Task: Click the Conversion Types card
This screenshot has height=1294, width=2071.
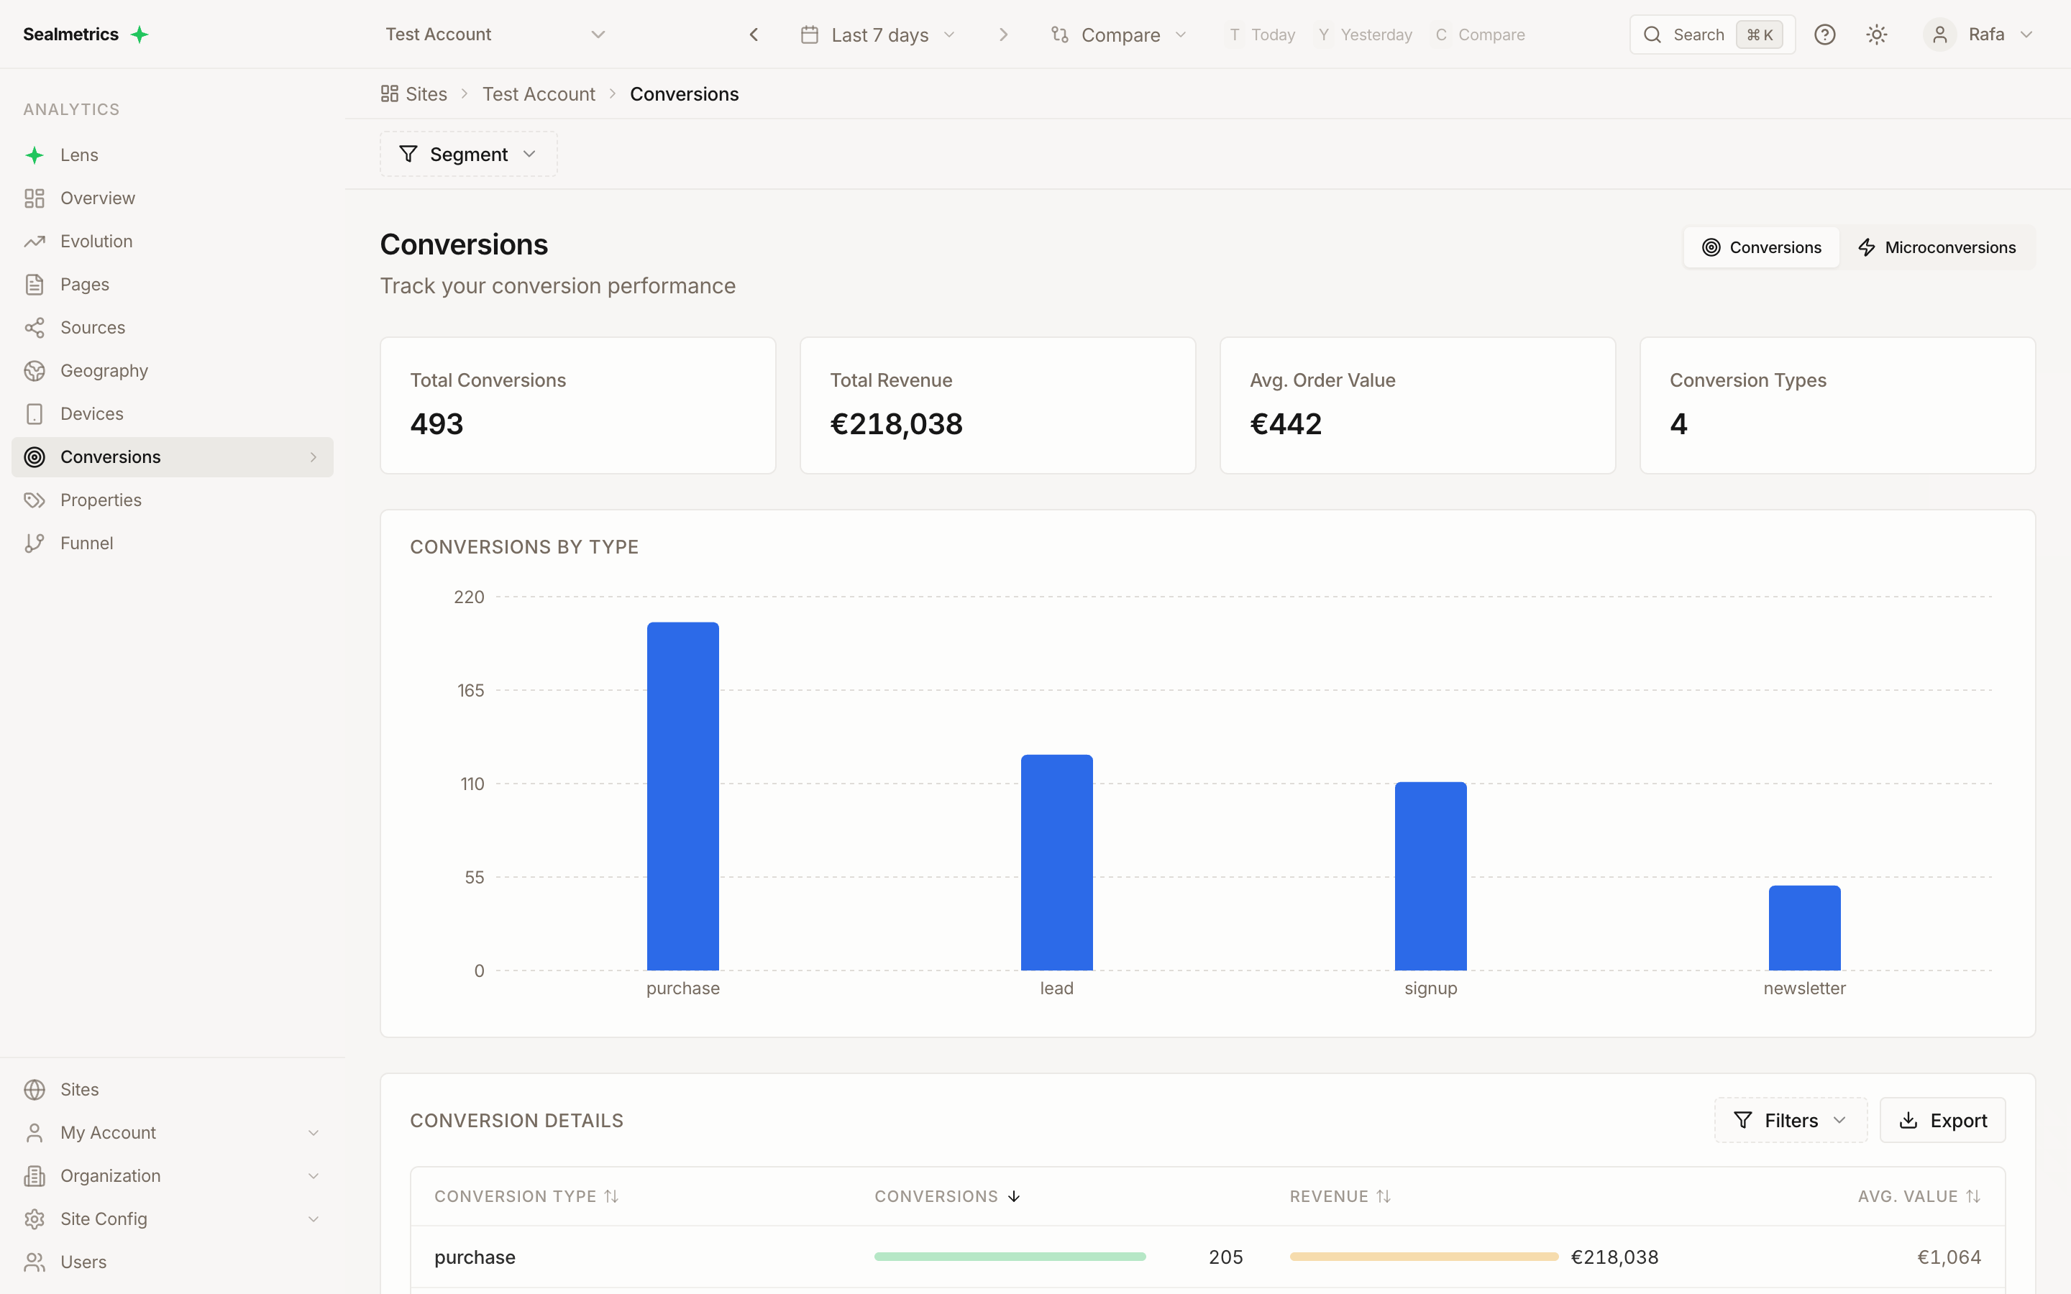Action: pos(1837,405)
